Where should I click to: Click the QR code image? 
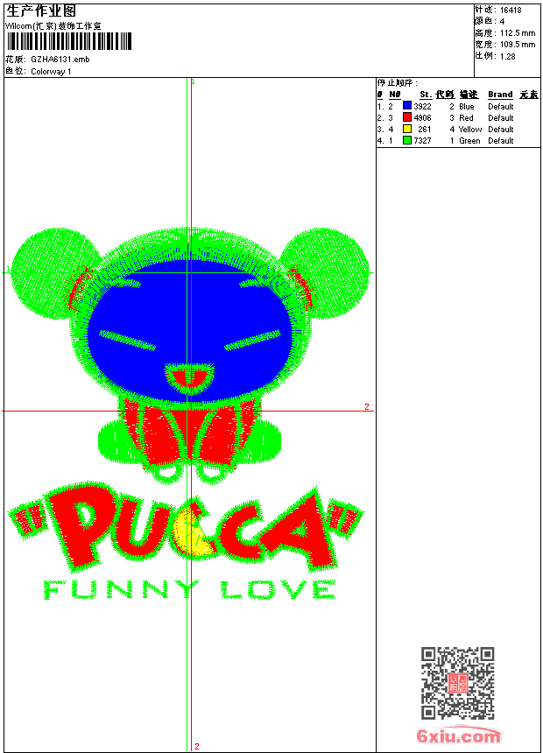point(457,683)
